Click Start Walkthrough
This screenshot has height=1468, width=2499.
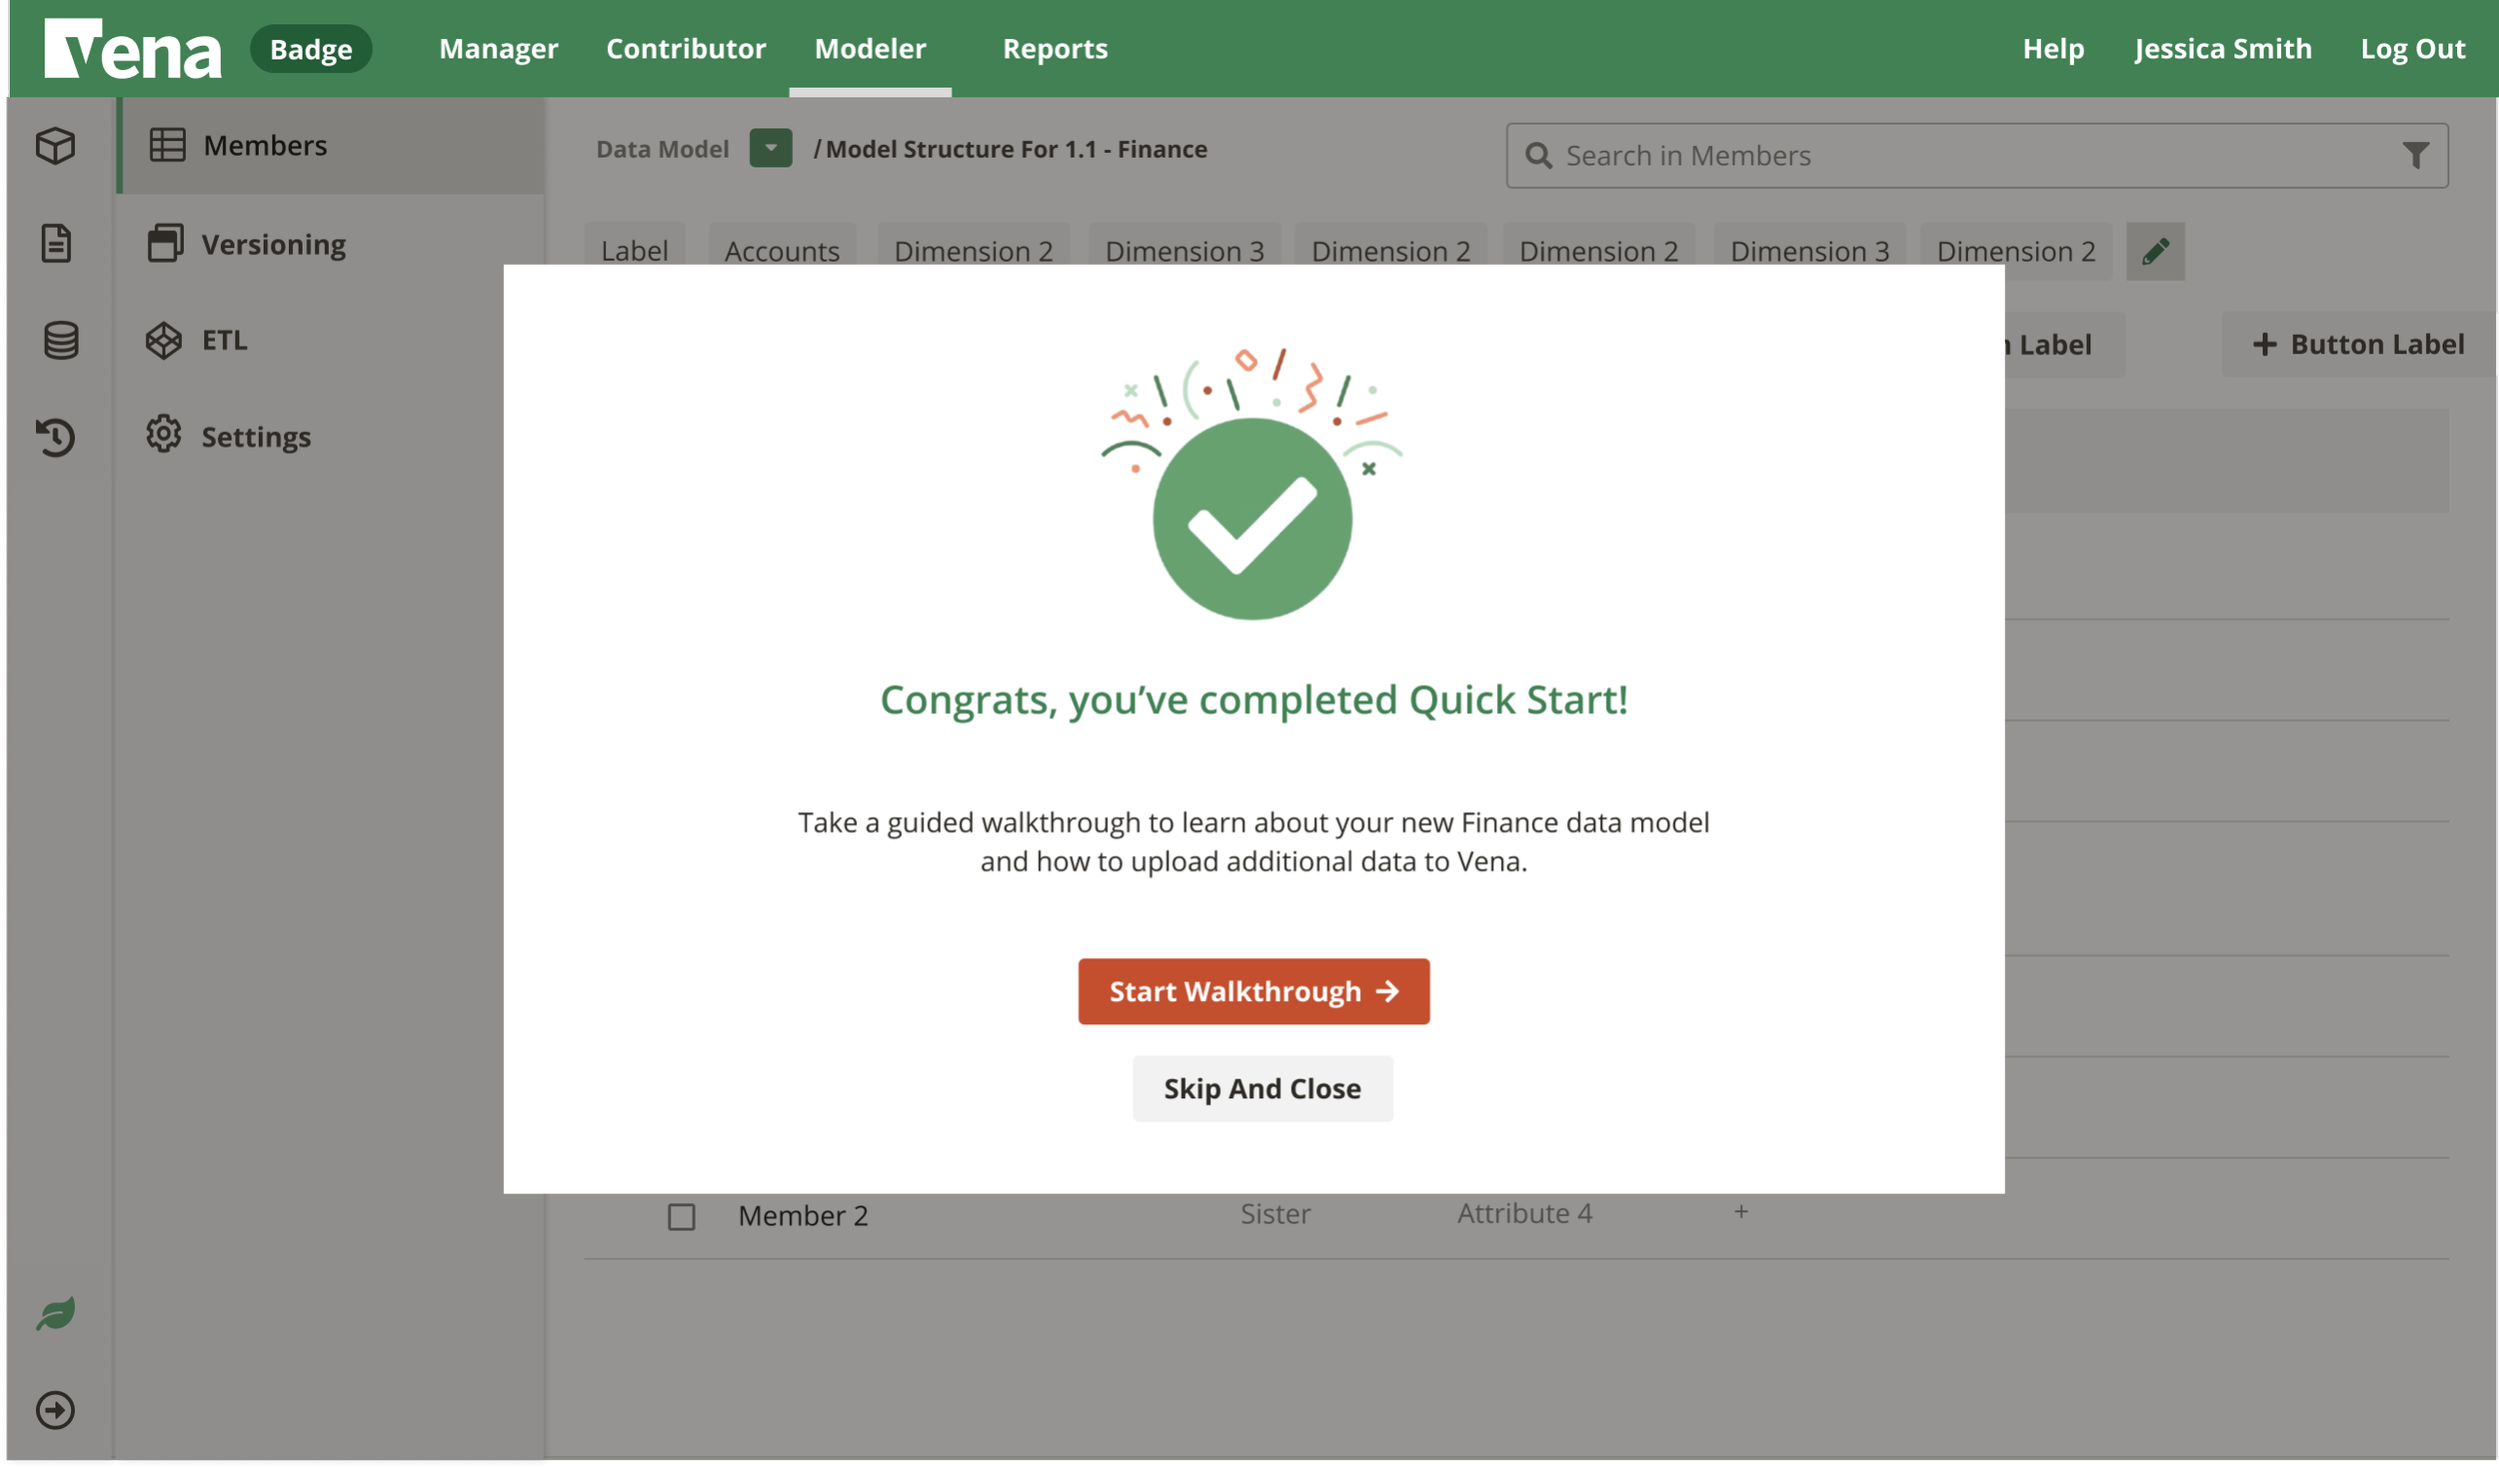pyautogui.click(x=1252, y=990)
